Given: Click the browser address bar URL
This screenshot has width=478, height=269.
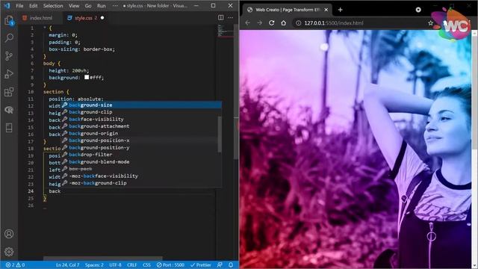Looking at the screenshot, I should [x=334, y=23].
